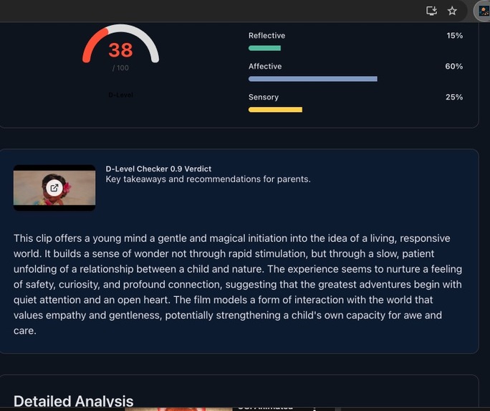
Task: Click the Sensory yellow progress bar
Action: coord(275,110)
